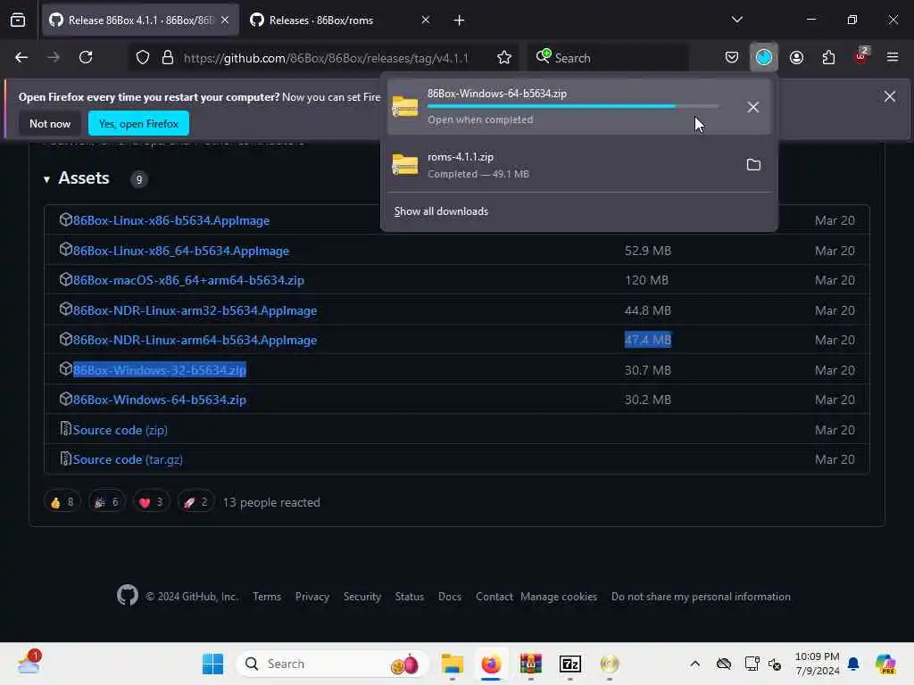Download 86Box-NDR-Linux-arm64-b5634.AppImage
Screen dimensions: 914x685
click(195, 340)
